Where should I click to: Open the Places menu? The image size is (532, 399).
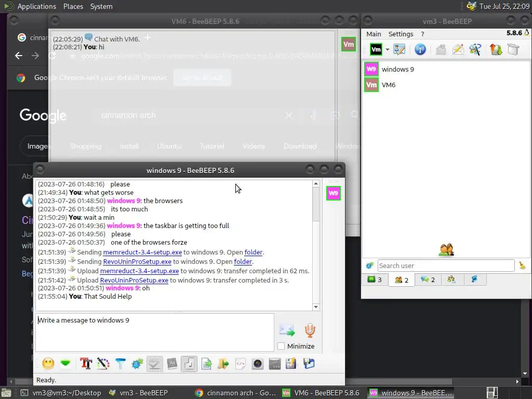pos(73,6)
